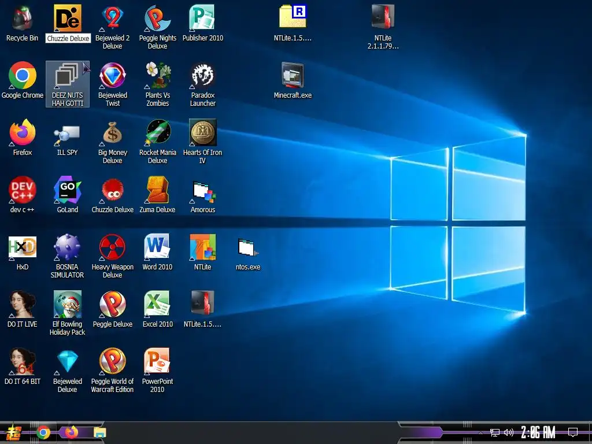This screenshot has height=444, width=592.
Task: Select the Paradox Launcher shortcut
Action: tap(203, 84)
